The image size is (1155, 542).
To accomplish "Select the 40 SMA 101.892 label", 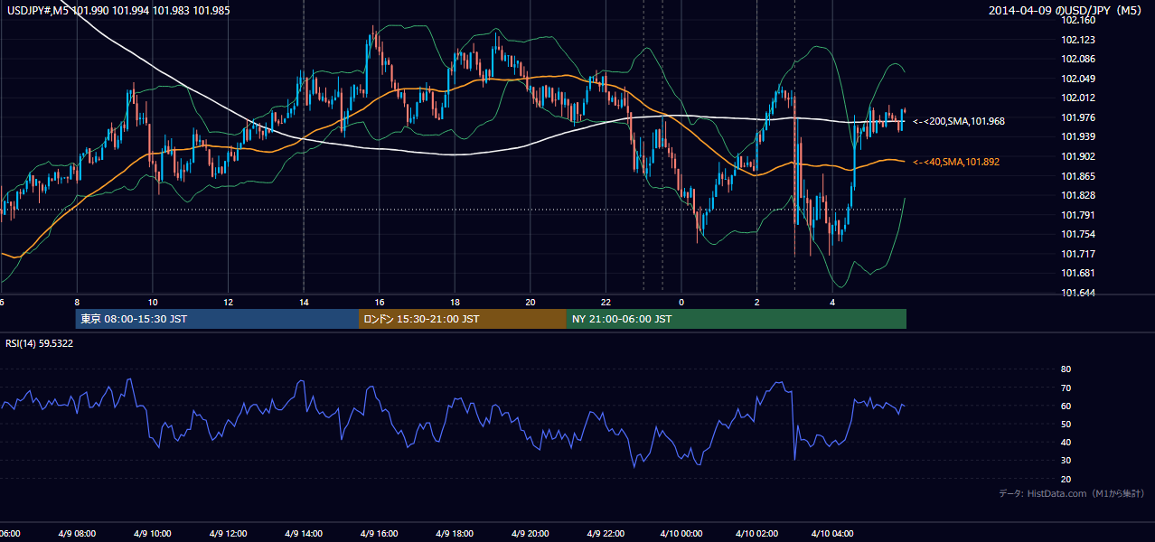I will pyautogui.click(x=956, y=162).
